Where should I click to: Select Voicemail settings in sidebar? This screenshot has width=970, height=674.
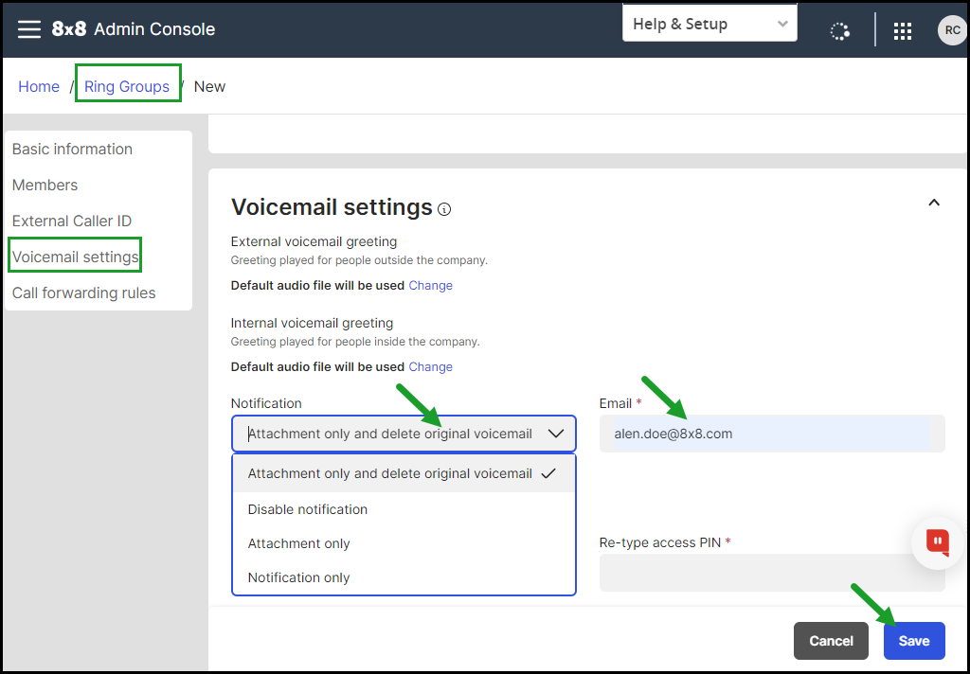click(76, 257)
